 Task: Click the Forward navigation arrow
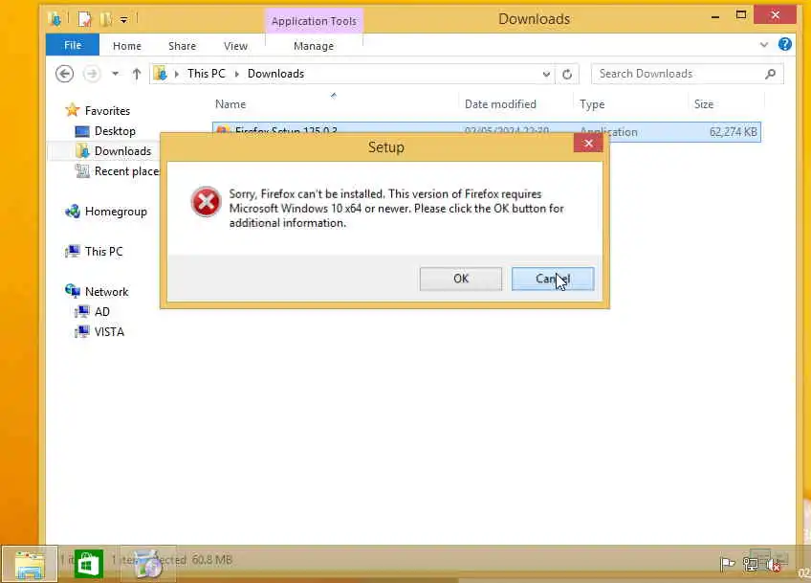tap(92, 74)
